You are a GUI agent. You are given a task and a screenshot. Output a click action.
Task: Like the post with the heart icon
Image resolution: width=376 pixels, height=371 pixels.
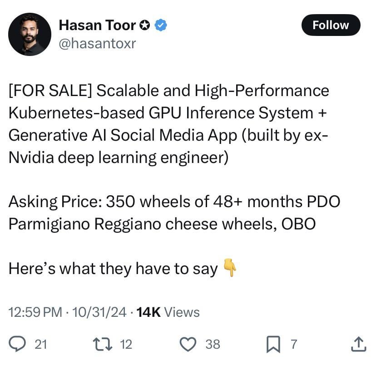coord(188,344)
